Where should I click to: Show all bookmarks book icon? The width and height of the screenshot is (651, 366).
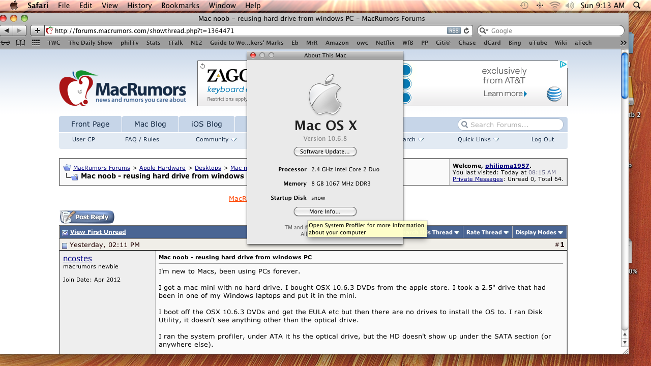coord(20,43)
